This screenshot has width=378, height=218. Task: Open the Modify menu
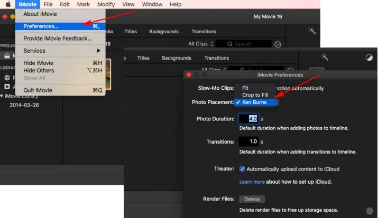click(x=106, y=4)
